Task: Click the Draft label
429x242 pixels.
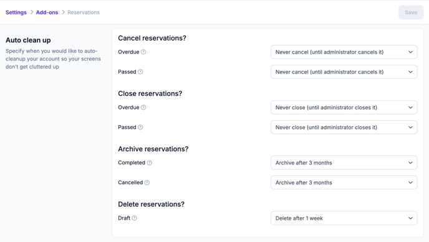Action: tap(124, 218)
